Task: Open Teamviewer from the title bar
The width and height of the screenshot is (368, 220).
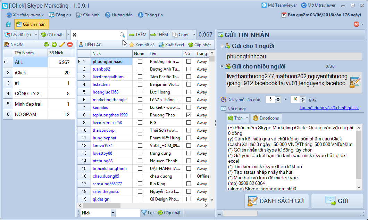Action: pos(279,5)
